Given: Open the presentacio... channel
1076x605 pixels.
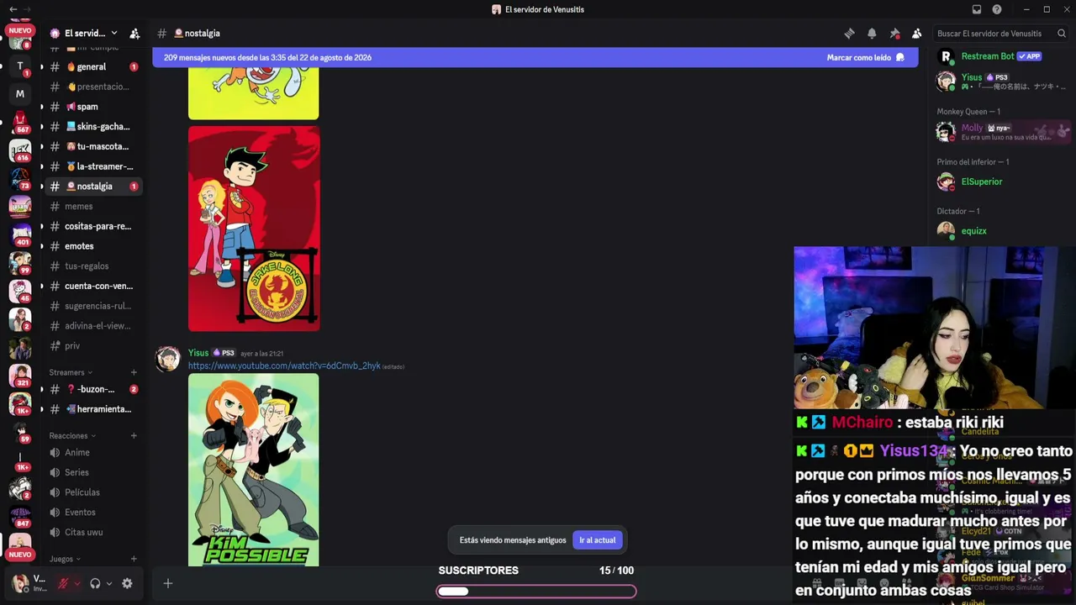Looking at the screenshot, I should (93, 87).
